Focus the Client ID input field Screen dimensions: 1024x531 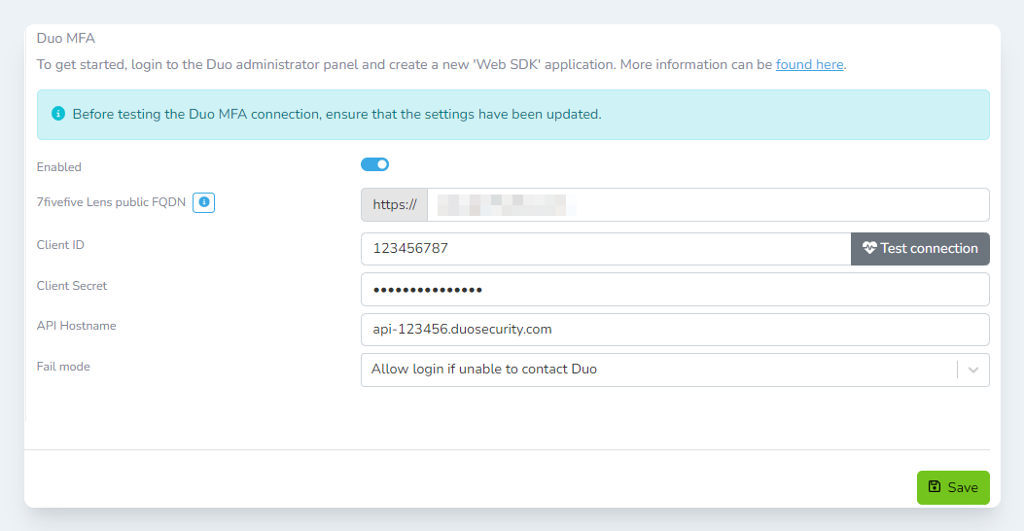605,249
